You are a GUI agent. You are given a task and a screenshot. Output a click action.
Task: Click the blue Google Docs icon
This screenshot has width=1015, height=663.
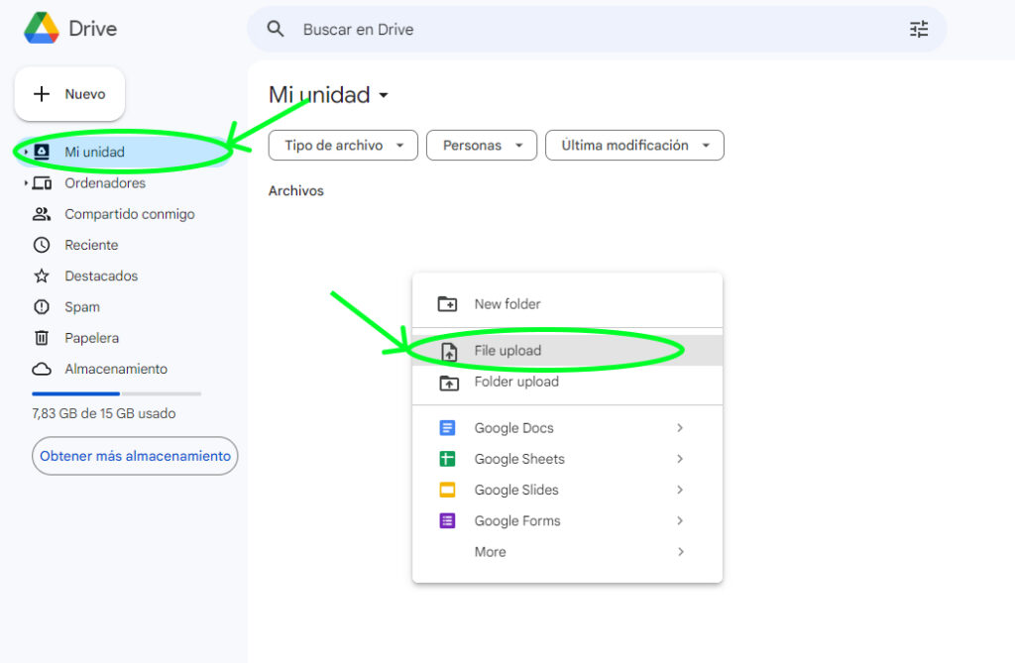click(447, 428)
